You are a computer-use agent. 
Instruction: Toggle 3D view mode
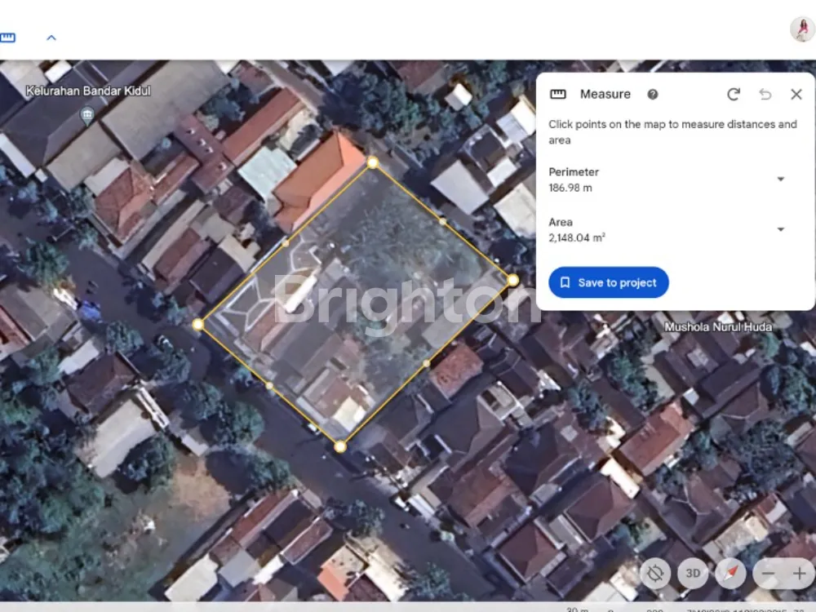point(693,574)
